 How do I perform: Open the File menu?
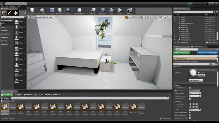tap(2, 6)
